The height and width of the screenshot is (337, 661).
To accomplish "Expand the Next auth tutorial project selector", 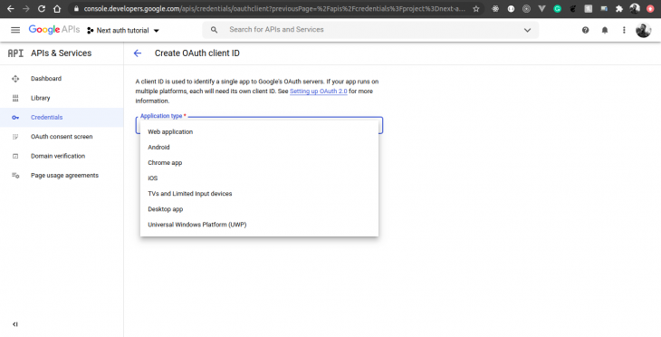I will coord(123,31).
